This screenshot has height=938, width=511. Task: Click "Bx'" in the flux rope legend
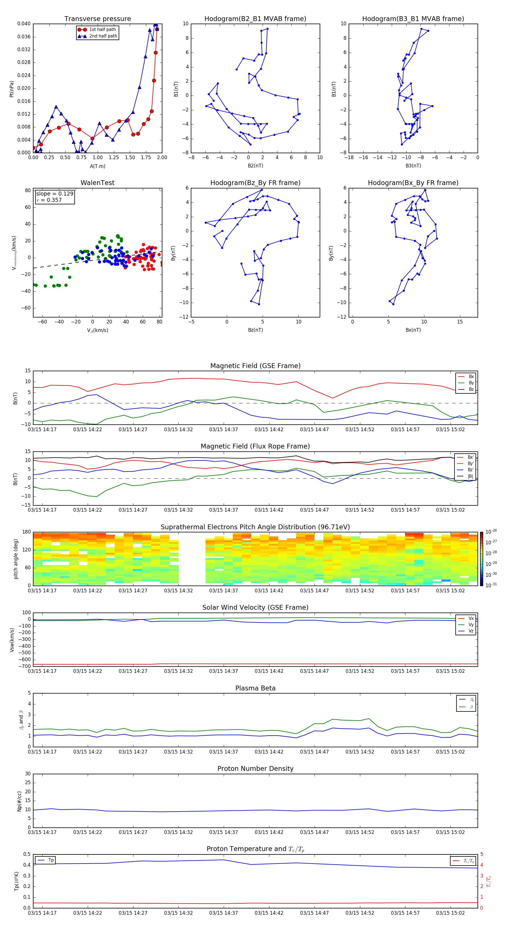[466, 457]
